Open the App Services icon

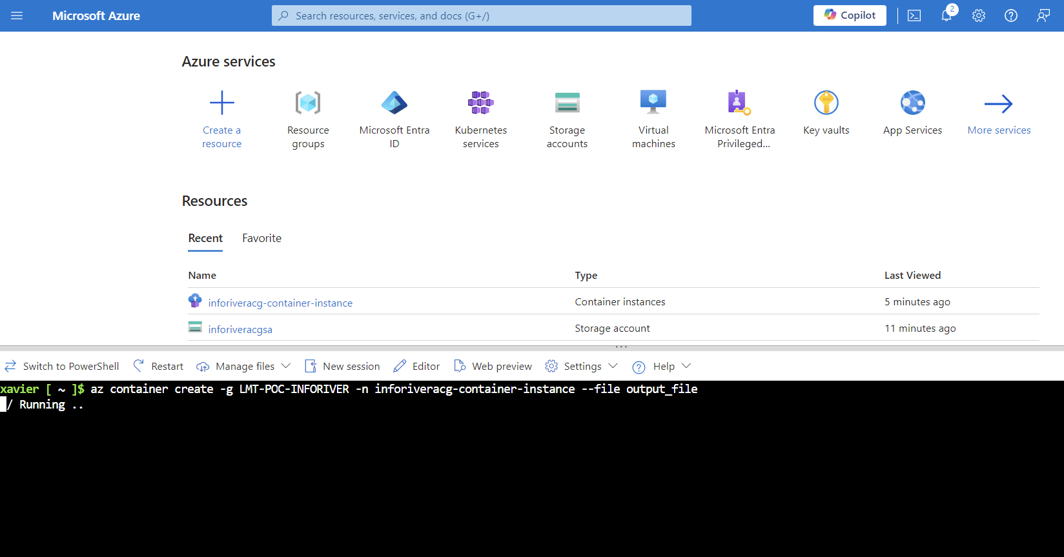[x=912, y=103]
